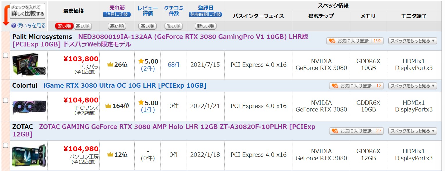Open ZOTAC GAMING RTX 3080 AMP Holo link
The image size is (445, 171).
pos(164,130)
